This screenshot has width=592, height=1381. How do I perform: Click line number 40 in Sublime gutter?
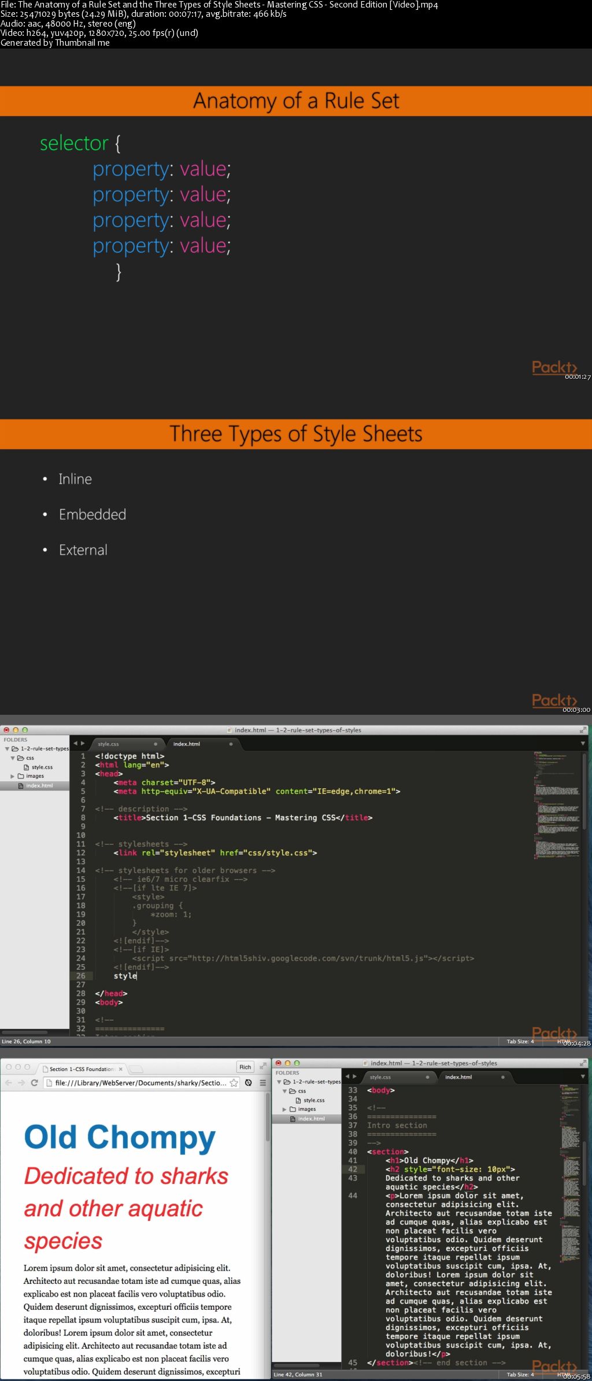point(353,1151)
